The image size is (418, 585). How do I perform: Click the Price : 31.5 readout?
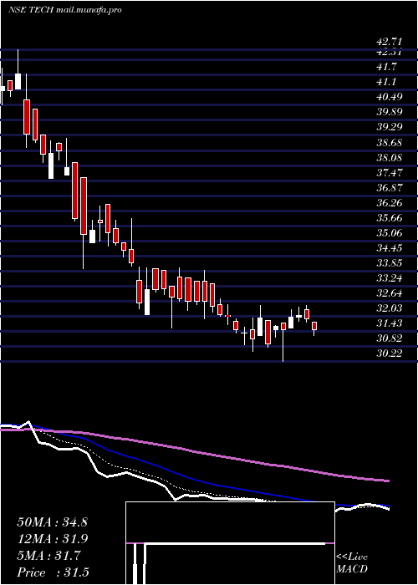tap(53, 572)
